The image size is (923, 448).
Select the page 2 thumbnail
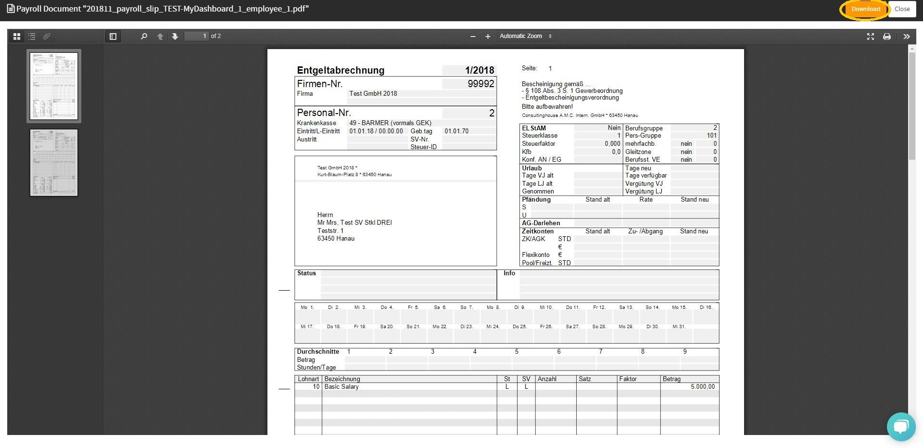(x=54, y=163)
